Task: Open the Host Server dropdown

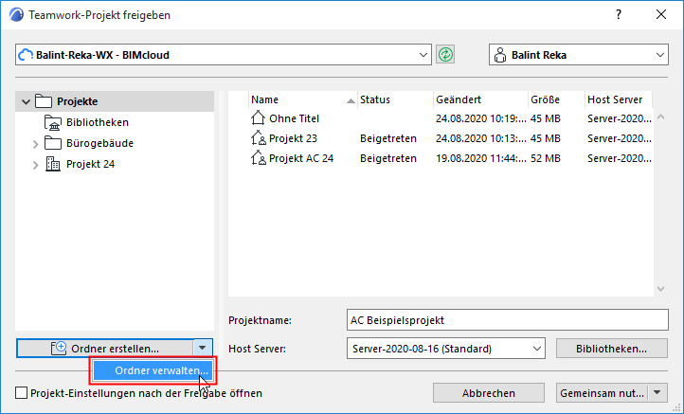Action: click(x=536, y=349)
